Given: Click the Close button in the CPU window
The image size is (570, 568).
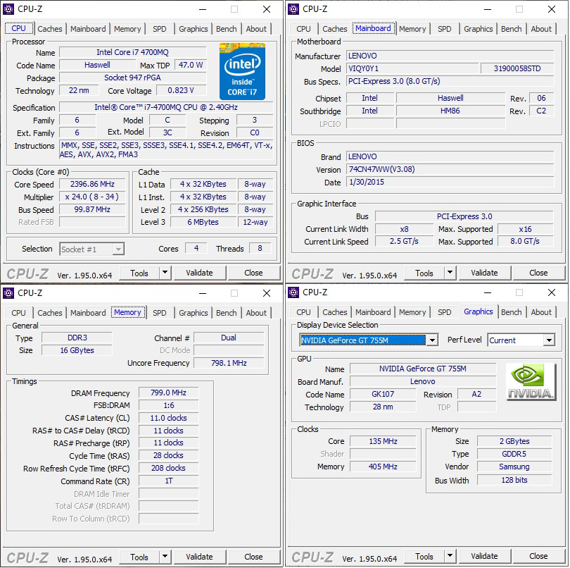Looking at the screenshot, I should click(253, 273).
